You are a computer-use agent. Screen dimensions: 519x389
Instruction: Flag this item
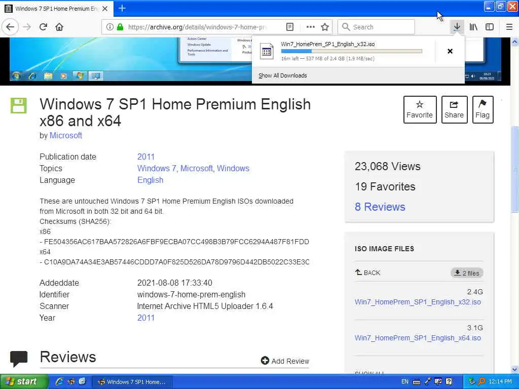(x=483, y=109)
